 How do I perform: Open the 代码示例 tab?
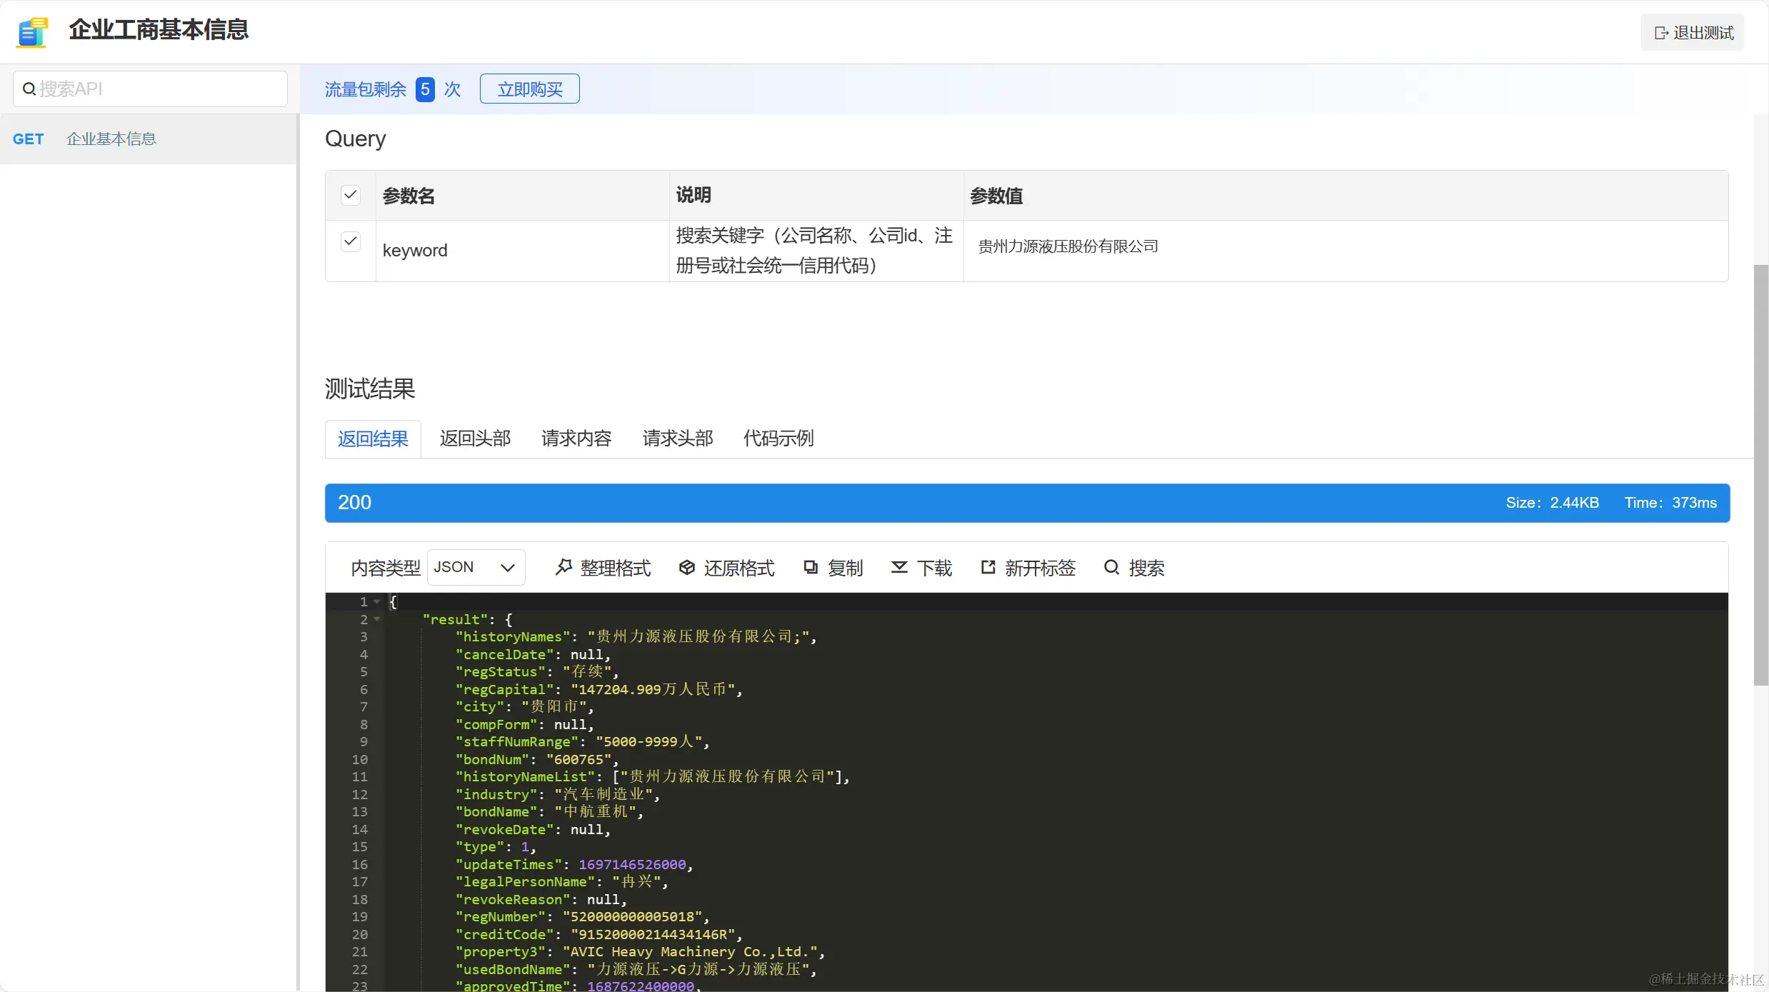(778, 439)
